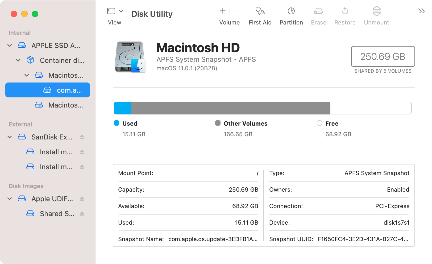
Task: Select the Container disk cube icon
Action: click(30, 60)
